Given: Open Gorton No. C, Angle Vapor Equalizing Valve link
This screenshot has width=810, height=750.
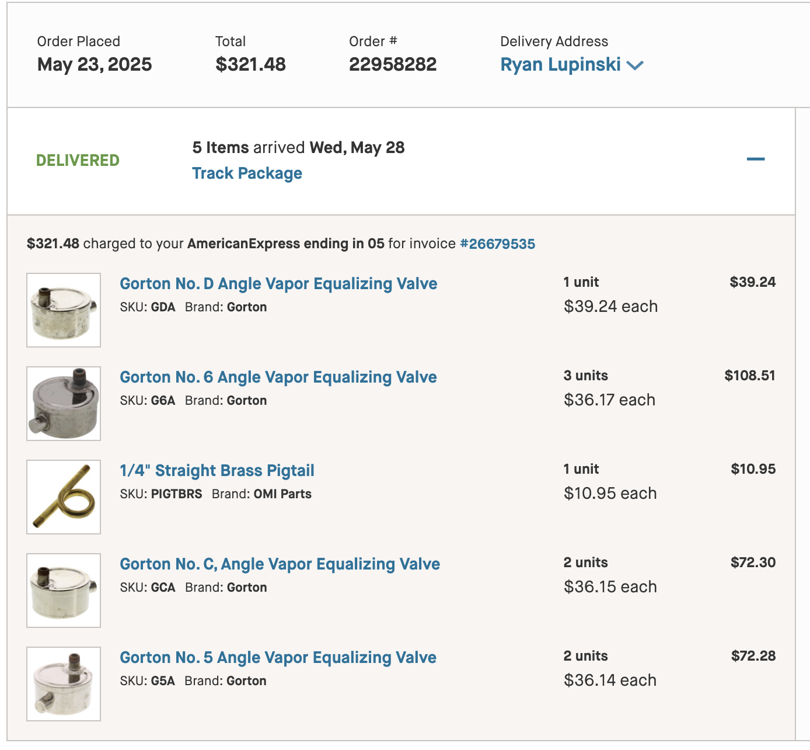Looking at the screenshot, I should click(280, 564).
